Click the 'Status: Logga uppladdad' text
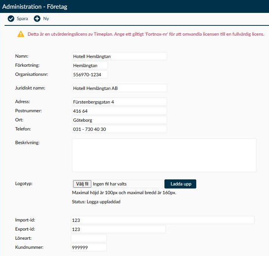Image resolution: width=269 pixels, height=256 pixels. click(x=96, y=202)
